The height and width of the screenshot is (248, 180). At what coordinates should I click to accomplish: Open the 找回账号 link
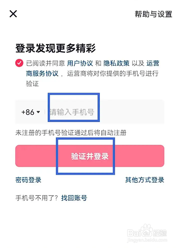coord(74,198)
